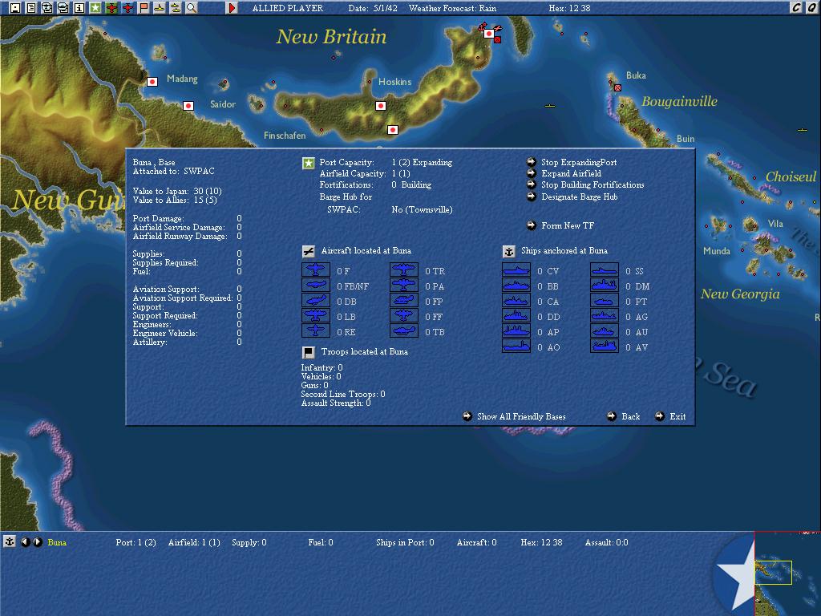This screenshot has height=616, width=821.
Task: Select the transport (TR) aircraft icon
Action: tap(404, 270)
